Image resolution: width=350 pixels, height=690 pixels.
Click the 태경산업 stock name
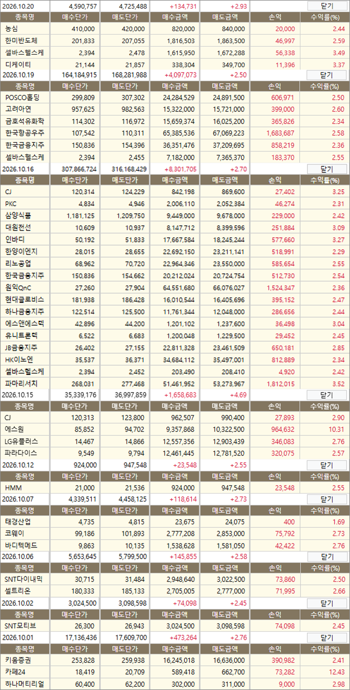coord(18,522)
